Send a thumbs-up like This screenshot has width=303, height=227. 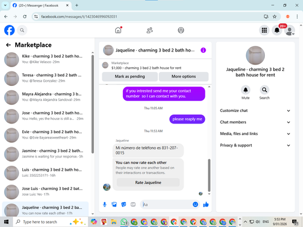(x=206, y=205)
